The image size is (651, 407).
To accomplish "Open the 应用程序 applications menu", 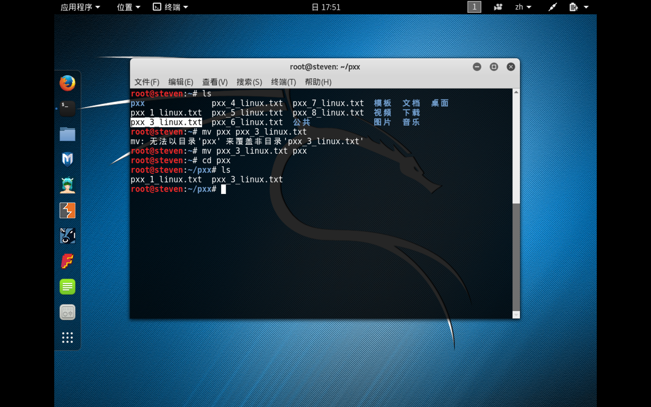I will (x=80, y=7).
